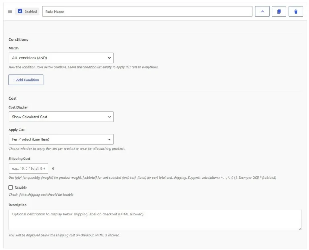
Task: Click the Conditions section heading
Action: [19, 39]
